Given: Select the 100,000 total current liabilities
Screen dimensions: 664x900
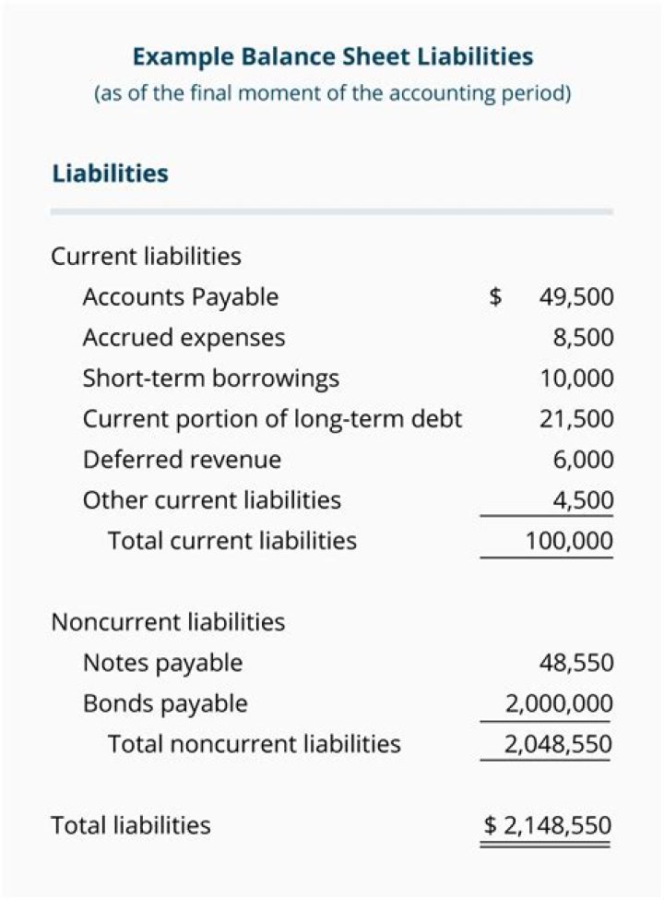Looking at the screenshot, I should click(569, 541).
